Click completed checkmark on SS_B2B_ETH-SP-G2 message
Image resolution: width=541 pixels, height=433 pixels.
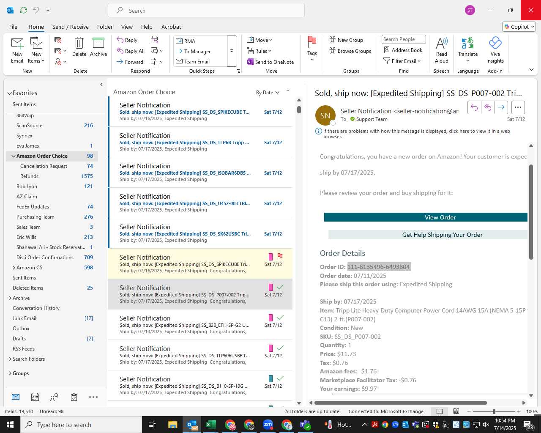(x=280, y=318)
